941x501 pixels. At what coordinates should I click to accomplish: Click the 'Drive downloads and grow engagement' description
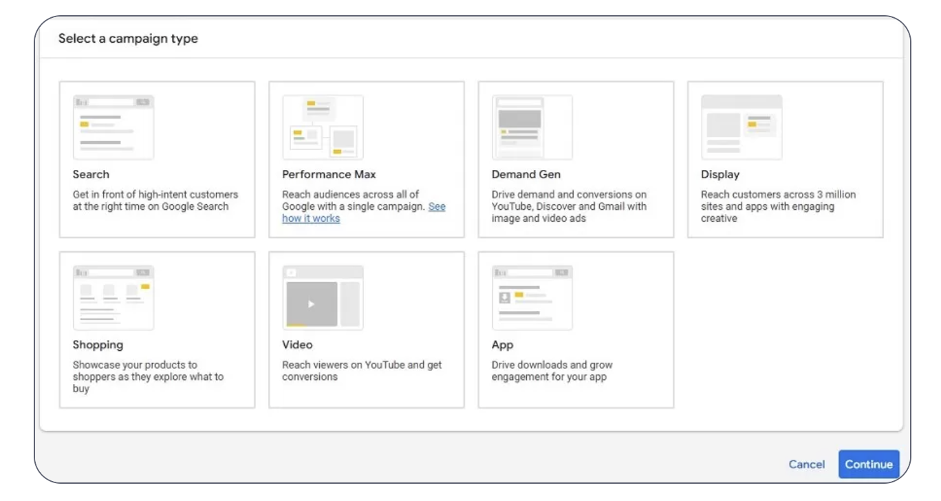(x=552, y=371)
